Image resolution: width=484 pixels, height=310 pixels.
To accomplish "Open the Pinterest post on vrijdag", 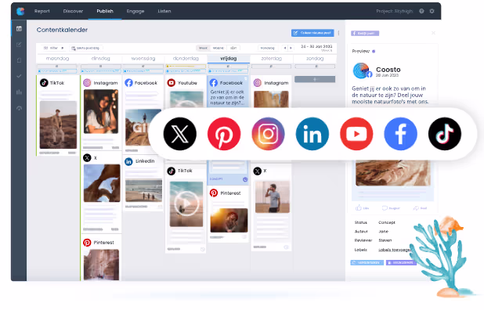I will pos(228,214).
